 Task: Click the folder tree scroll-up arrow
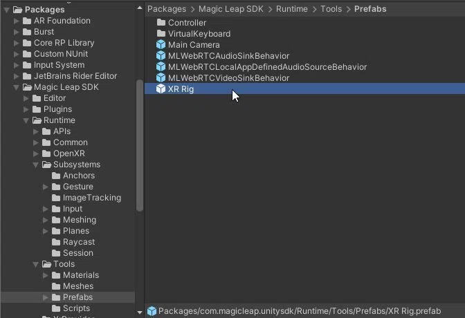pos(140,8)
